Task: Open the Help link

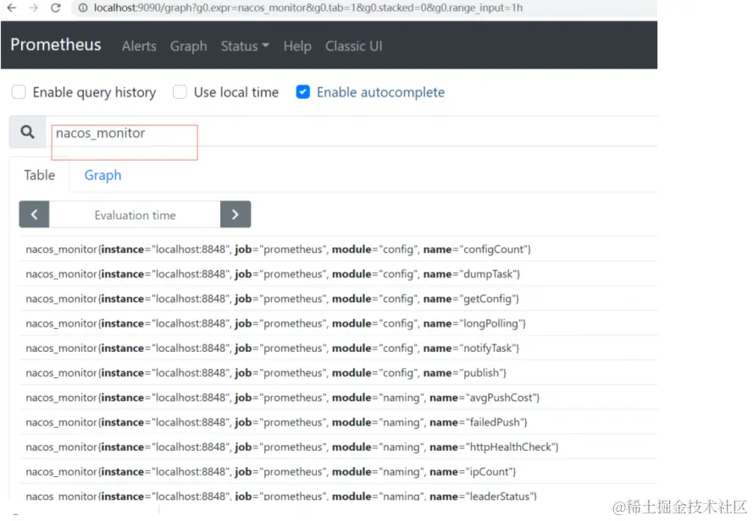Action: click(297, 47)
